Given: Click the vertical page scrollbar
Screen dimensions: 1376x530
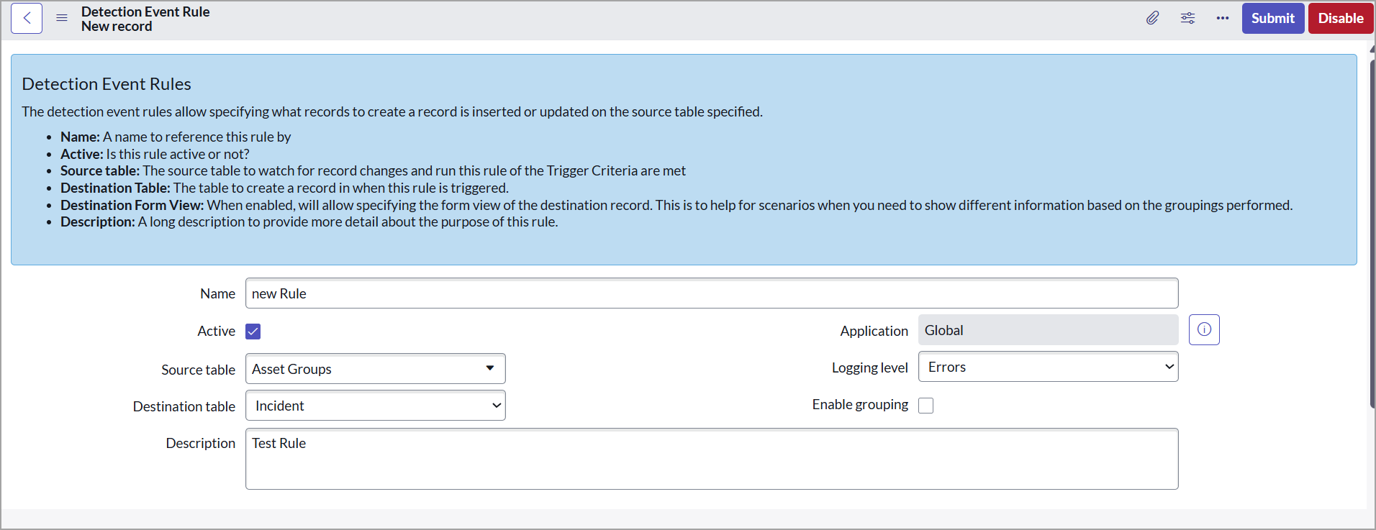Looking at the screenshot, I should pyautogui.click(x=1372, y=230).
